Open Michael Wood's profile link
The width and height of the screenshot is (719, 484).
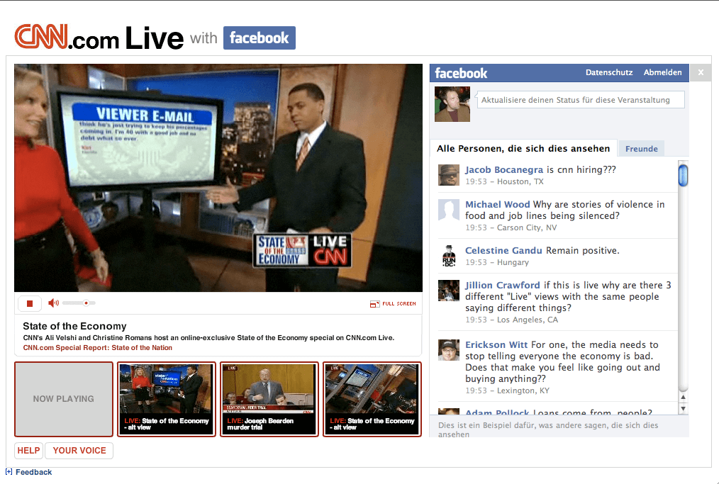point(498,204)
